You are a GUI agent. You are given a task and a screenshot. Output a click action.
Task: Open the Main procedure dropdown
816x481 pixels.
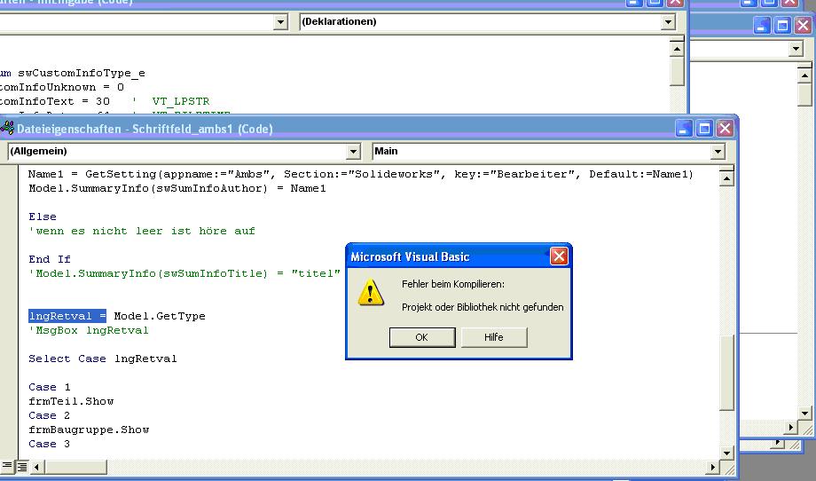(x=718, y=152)
